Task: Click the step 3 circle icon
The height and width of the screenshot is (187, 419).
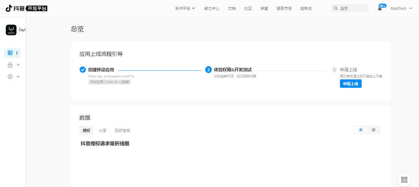Action: point(334,70)
